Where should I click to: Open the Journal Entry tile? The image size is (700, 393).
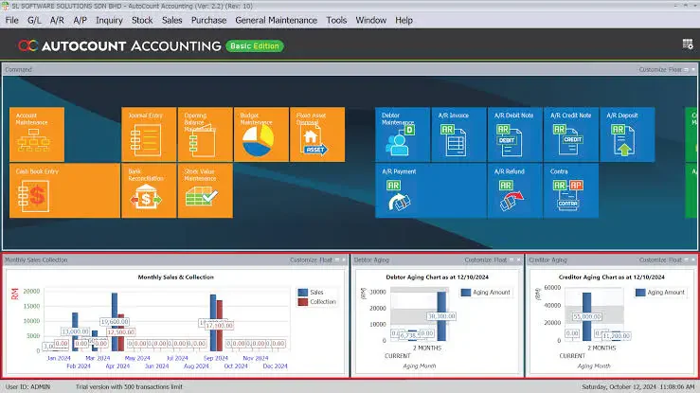click(149, 134)
